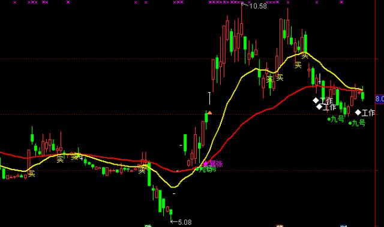
Task: Click the white diamond of the rightmost 工作 marker
Action: point(358,113)
